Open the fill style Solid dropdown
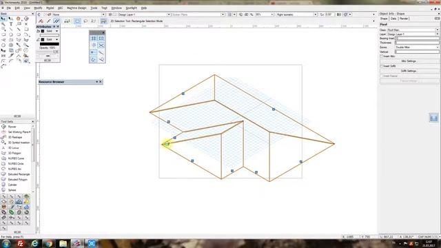441x248 pixels. 52,31
